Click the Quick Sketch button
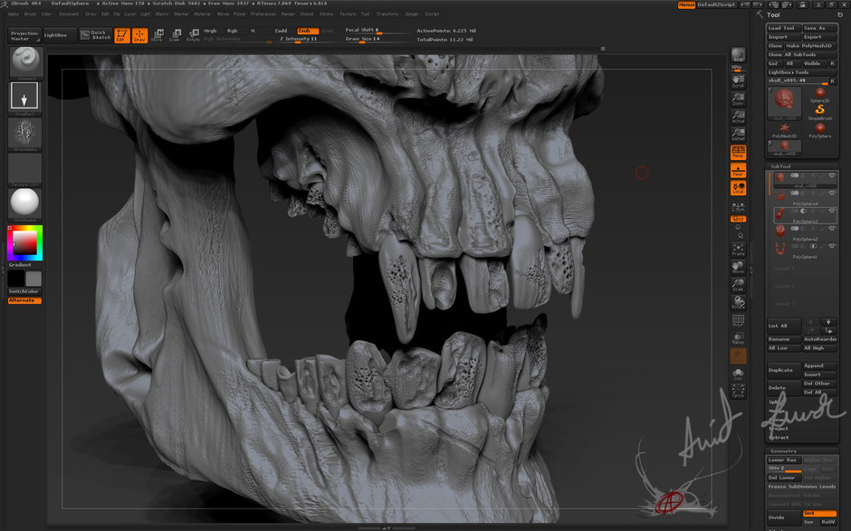 click(x=96, y=35)
